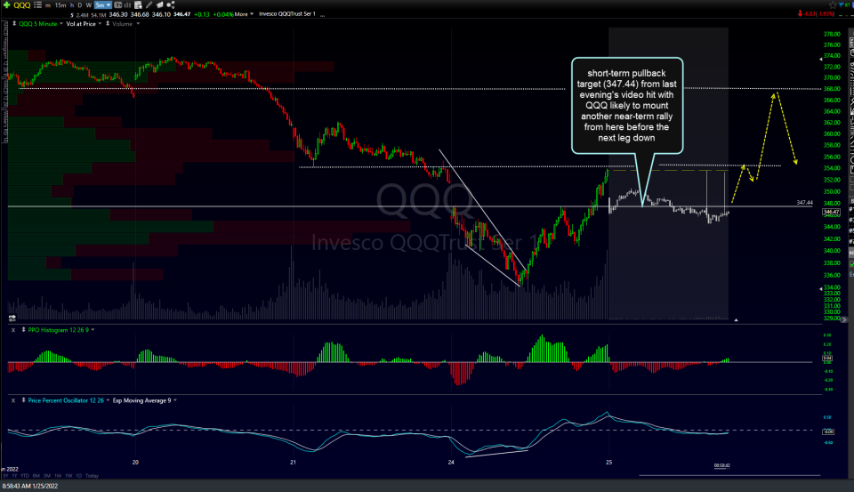Click the annotation callout about pullback target
The height and width of the screenshot is (492, 854).
pos(627,106)
